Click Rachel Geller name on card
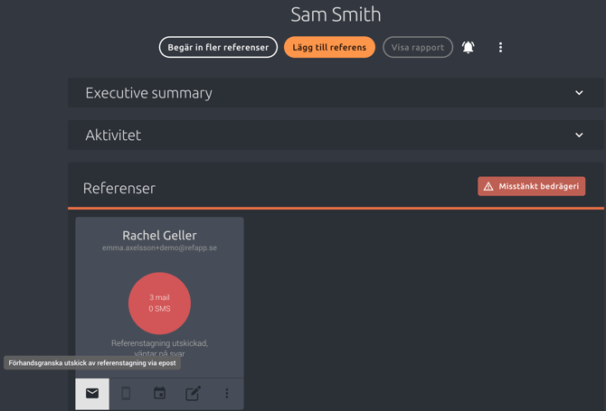 [159, 236]
